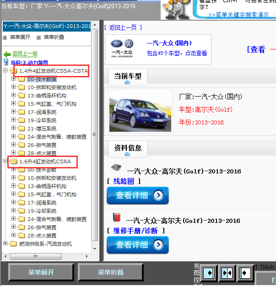Click the arrow circle on 维修手册 查看详细 button
Viewport: 276px width, 286px height.
(158, 245)
